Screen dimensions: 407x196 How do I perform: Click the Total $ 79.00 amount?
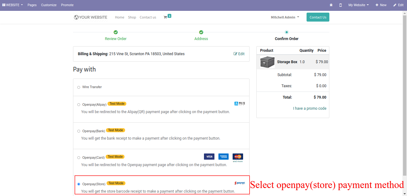[x=320, y=97]
